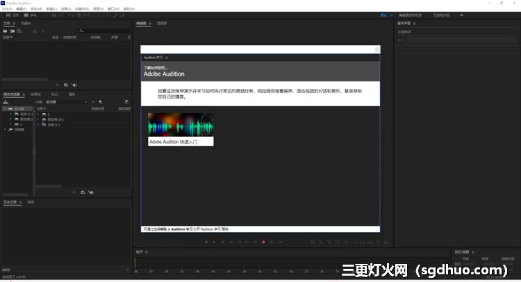
Task: Click the 电平 levels meter bar
Action: tap(291, 263)
